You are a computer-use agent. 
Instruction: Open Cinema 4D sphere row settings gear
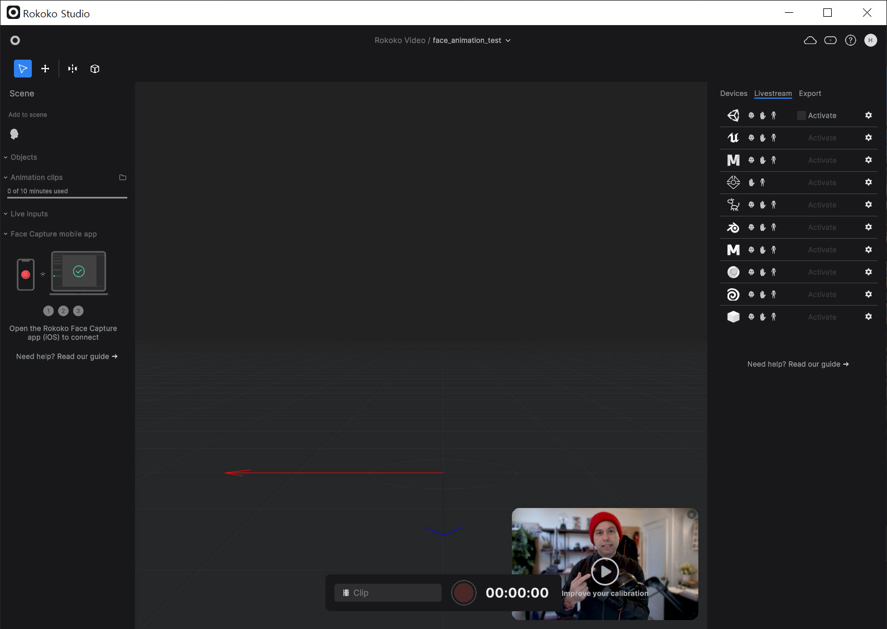[869, 272]
